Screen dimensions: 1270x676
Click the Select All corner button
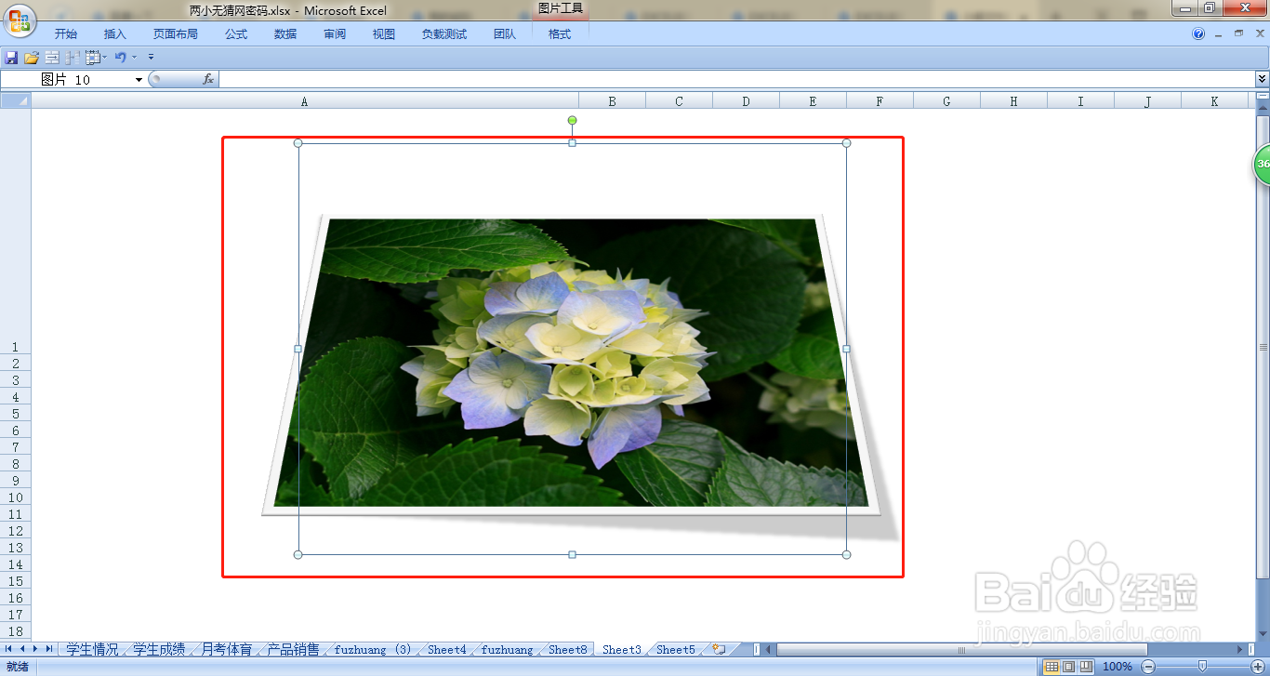point(16,100)
